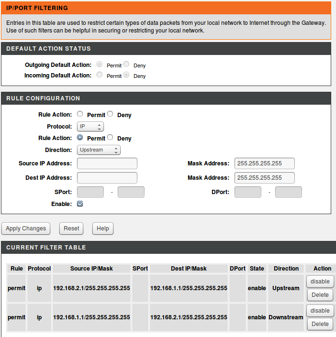Click permit cell in Downstream row
Image resolution: width=336 pixels, height=337 pixels.
pyautogui.click(x=17, y=317)
